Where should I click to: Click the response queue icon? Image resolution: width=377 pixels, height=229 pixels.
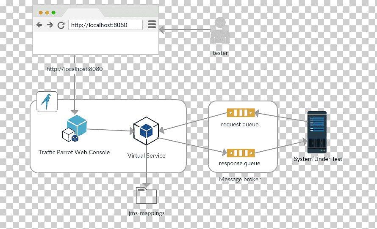pyautogui.click(x=241, y=153)
